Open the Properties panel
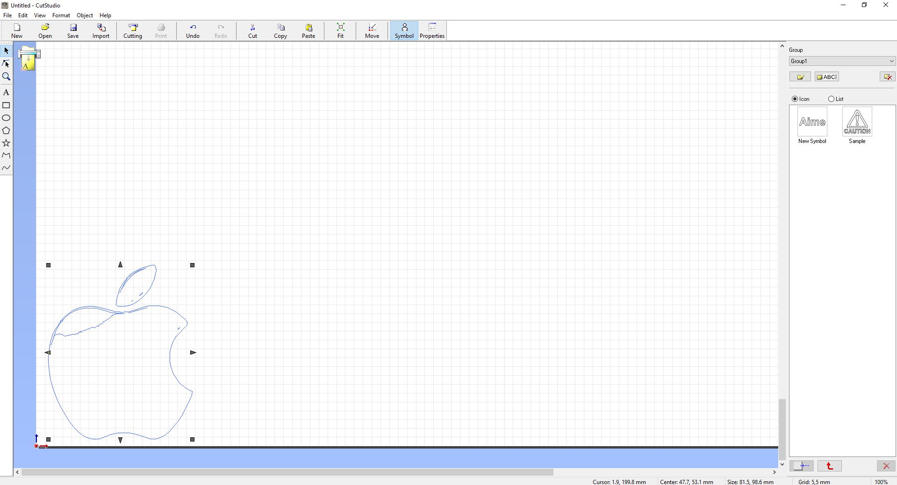This screenshot has height=485, width=897. 432,31
